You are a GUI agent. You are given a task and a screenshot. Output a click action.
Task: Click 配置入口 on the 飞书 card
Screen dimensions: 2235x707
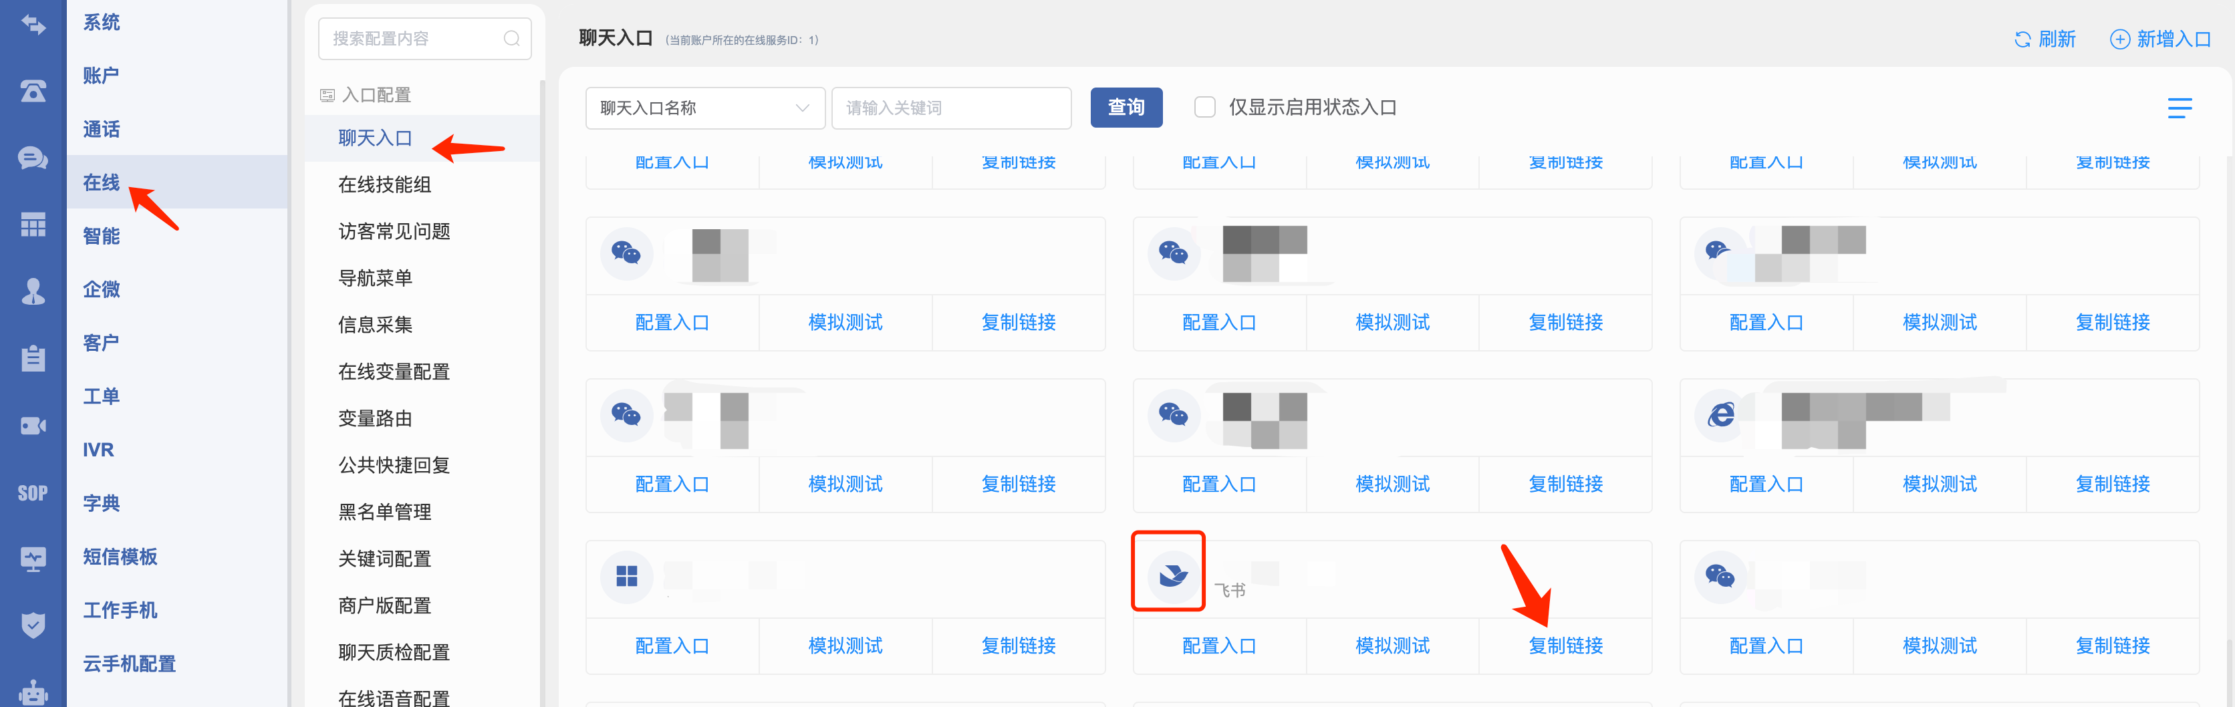click(x=1219, y=646)
